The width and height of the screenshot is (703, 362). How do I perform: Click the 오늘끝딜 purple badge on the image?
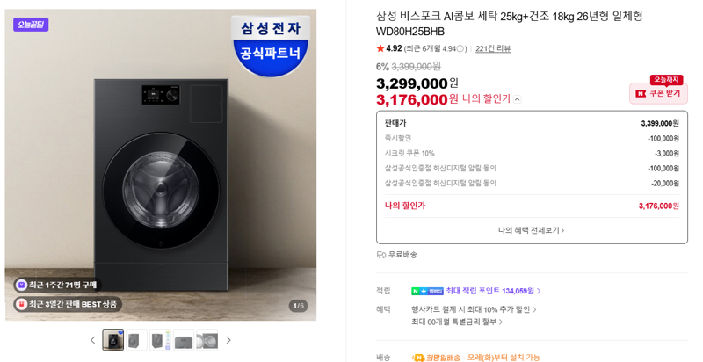click(31, 25)
